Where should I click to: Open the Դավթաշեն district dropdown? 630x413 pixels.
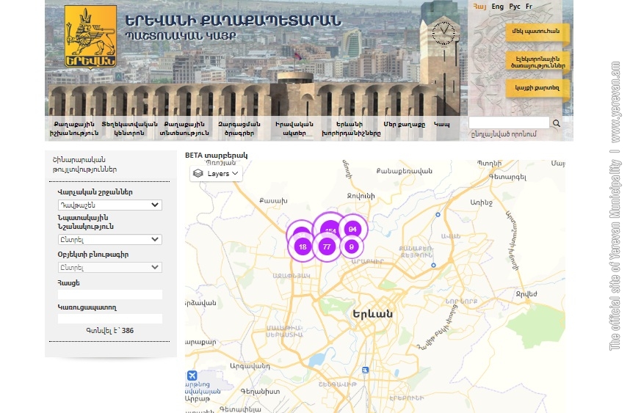pyautogui.click(x=109, y=205)
